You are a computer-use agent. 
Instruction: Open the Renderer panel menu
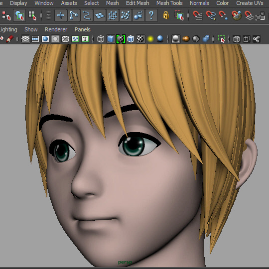pyautogui.click(x=56, y=29)
